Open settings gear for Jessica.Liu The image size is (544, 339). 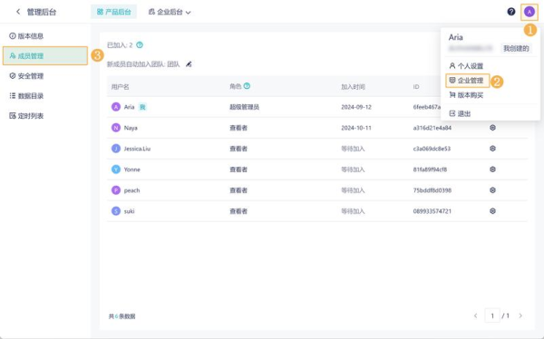click(x=492, y=149)
